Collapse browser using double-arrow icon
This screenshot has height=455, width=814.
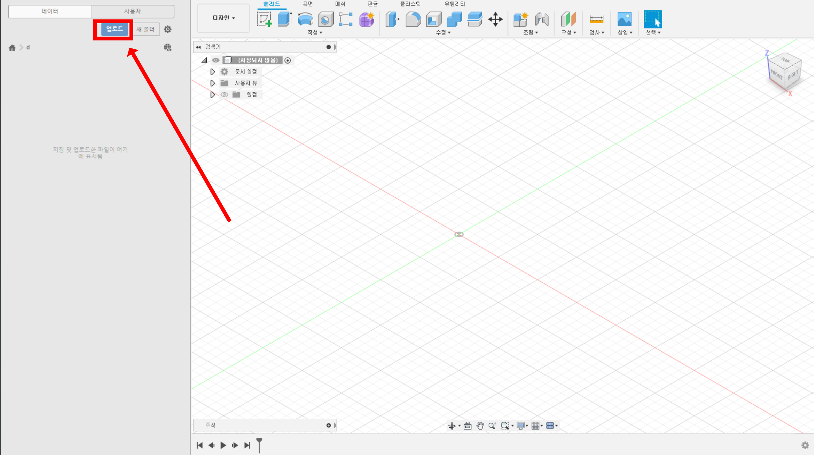coord(198,47)
